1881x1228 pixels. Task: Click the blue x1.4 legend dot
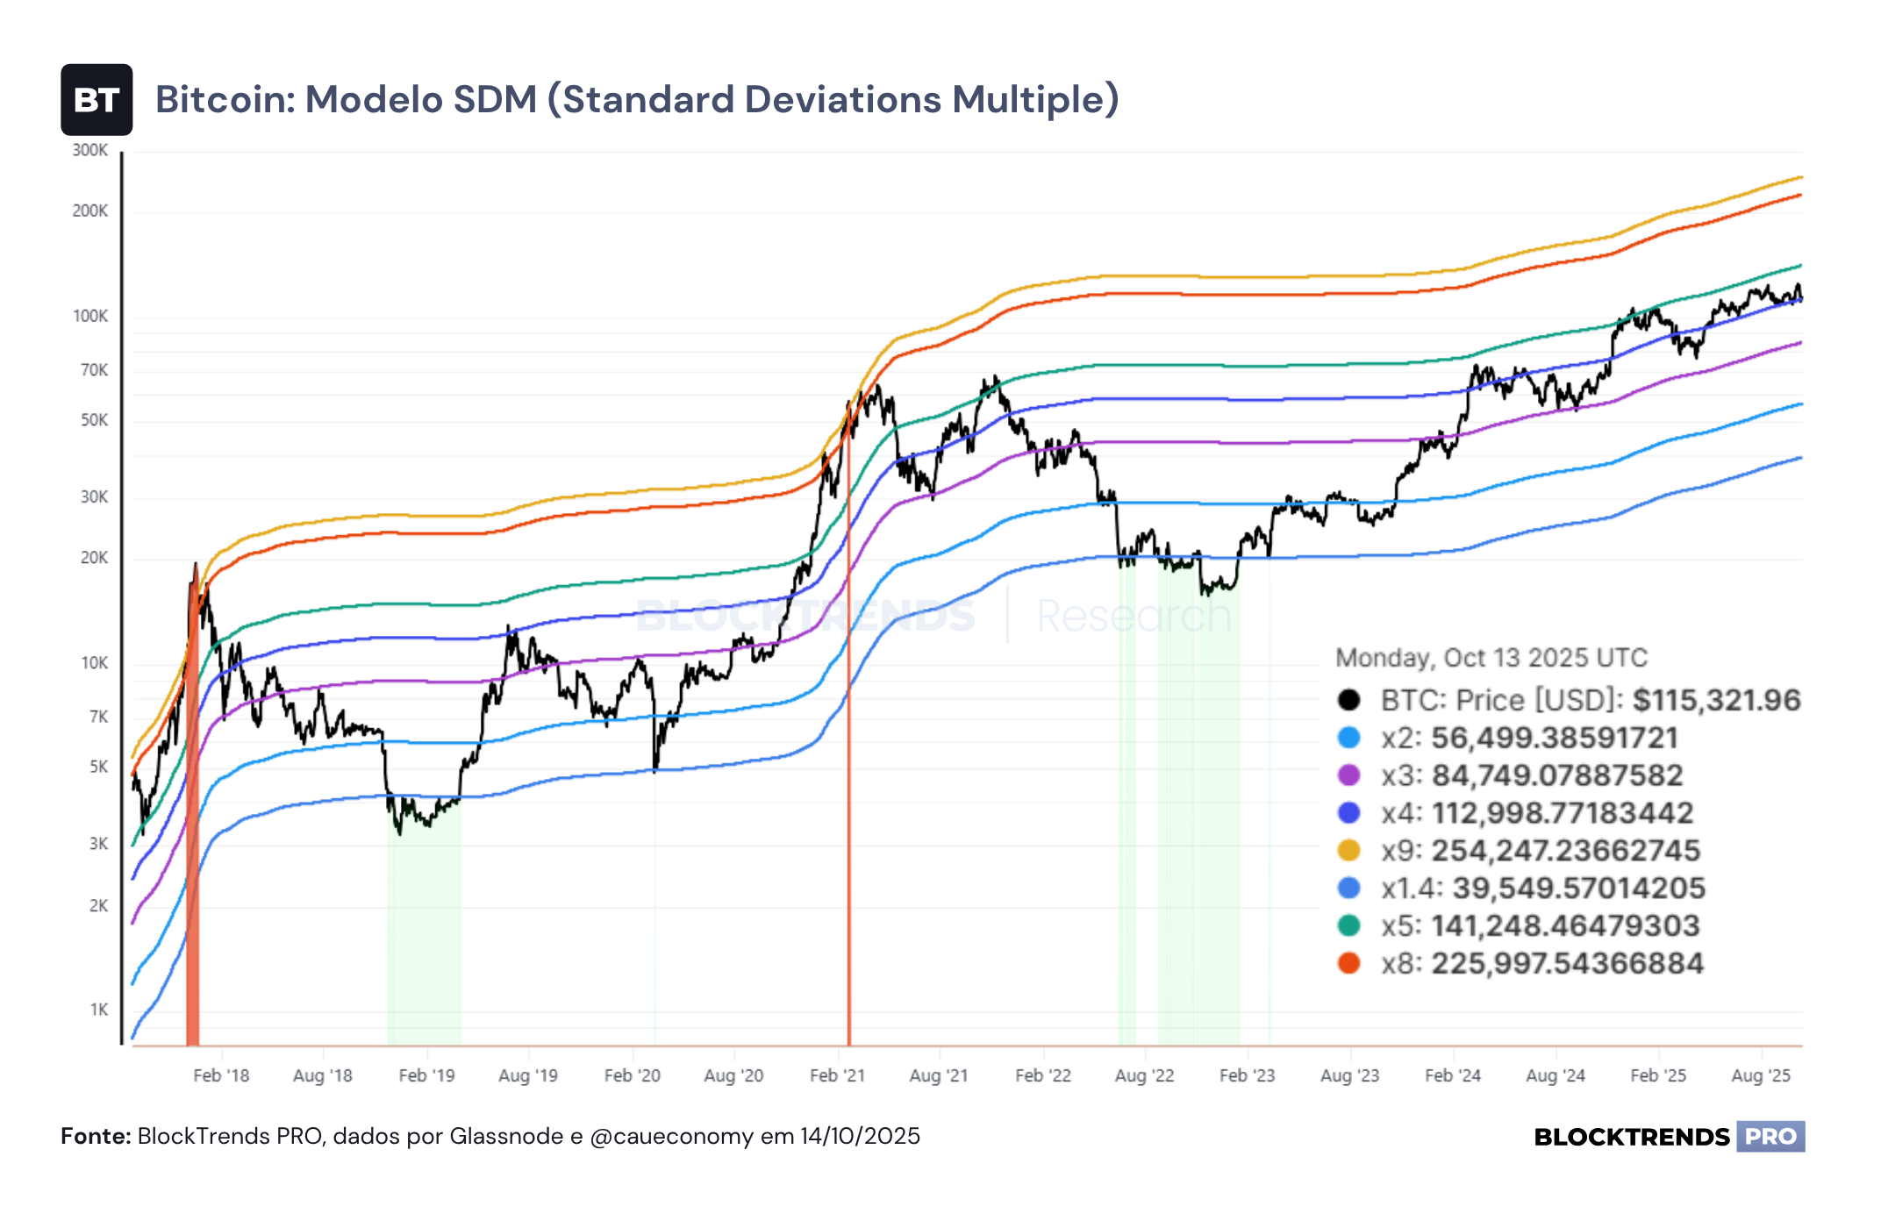tap(1348, 888)
